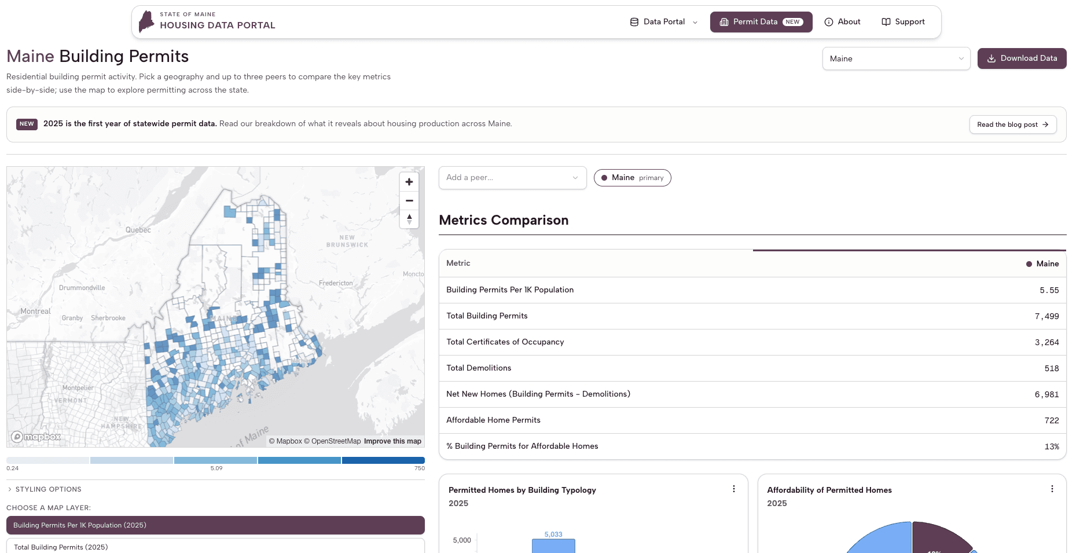The height and width of the screenshot is (553, 1076).
Task: Reset the map compass bearing
Action: click(409, 219)
